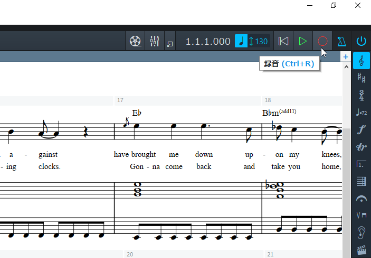Click the red Record button
Image resolution: width=371 pixels, height=258 pixels.
(322, 41)
